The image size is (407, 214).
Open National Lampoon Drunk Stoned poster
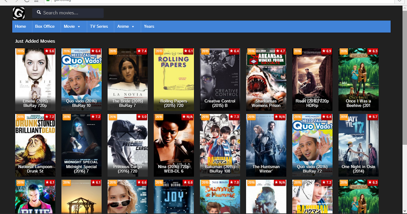35,145
